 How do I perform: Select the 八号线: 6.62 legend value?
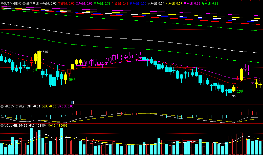(192, 4)
